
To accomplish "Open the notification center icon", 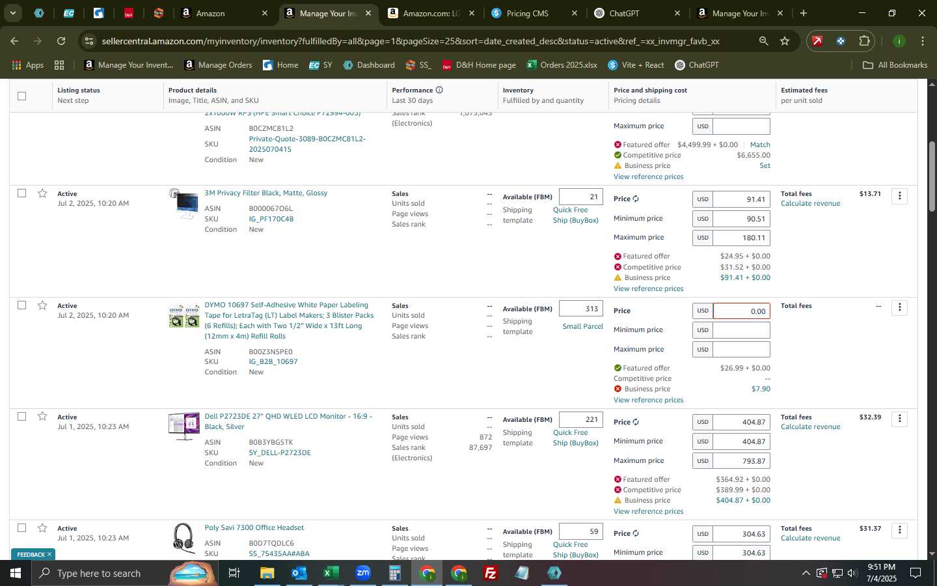I will tap(915, 573).
